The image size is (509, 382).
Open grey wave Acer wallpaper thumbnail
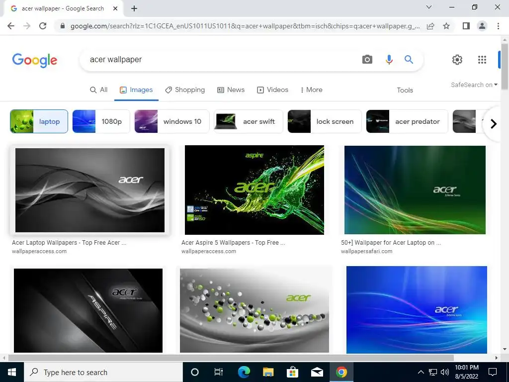(90, 190)
